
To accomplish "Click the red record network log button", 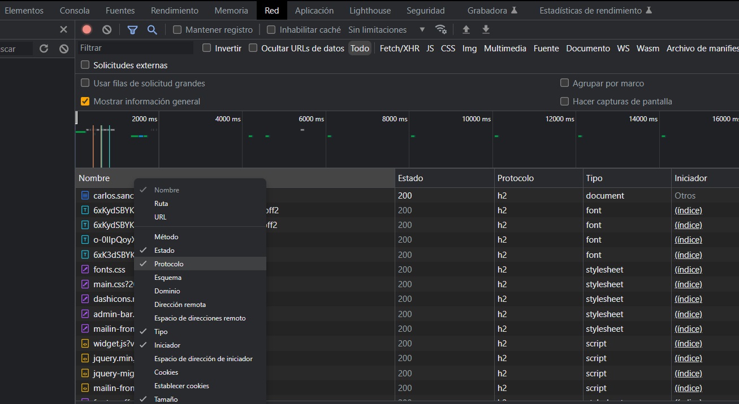I will point(87,30).
